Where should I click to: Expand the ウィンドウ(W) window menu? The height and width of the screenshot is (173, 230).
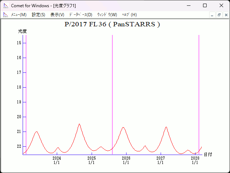[107, 15]
